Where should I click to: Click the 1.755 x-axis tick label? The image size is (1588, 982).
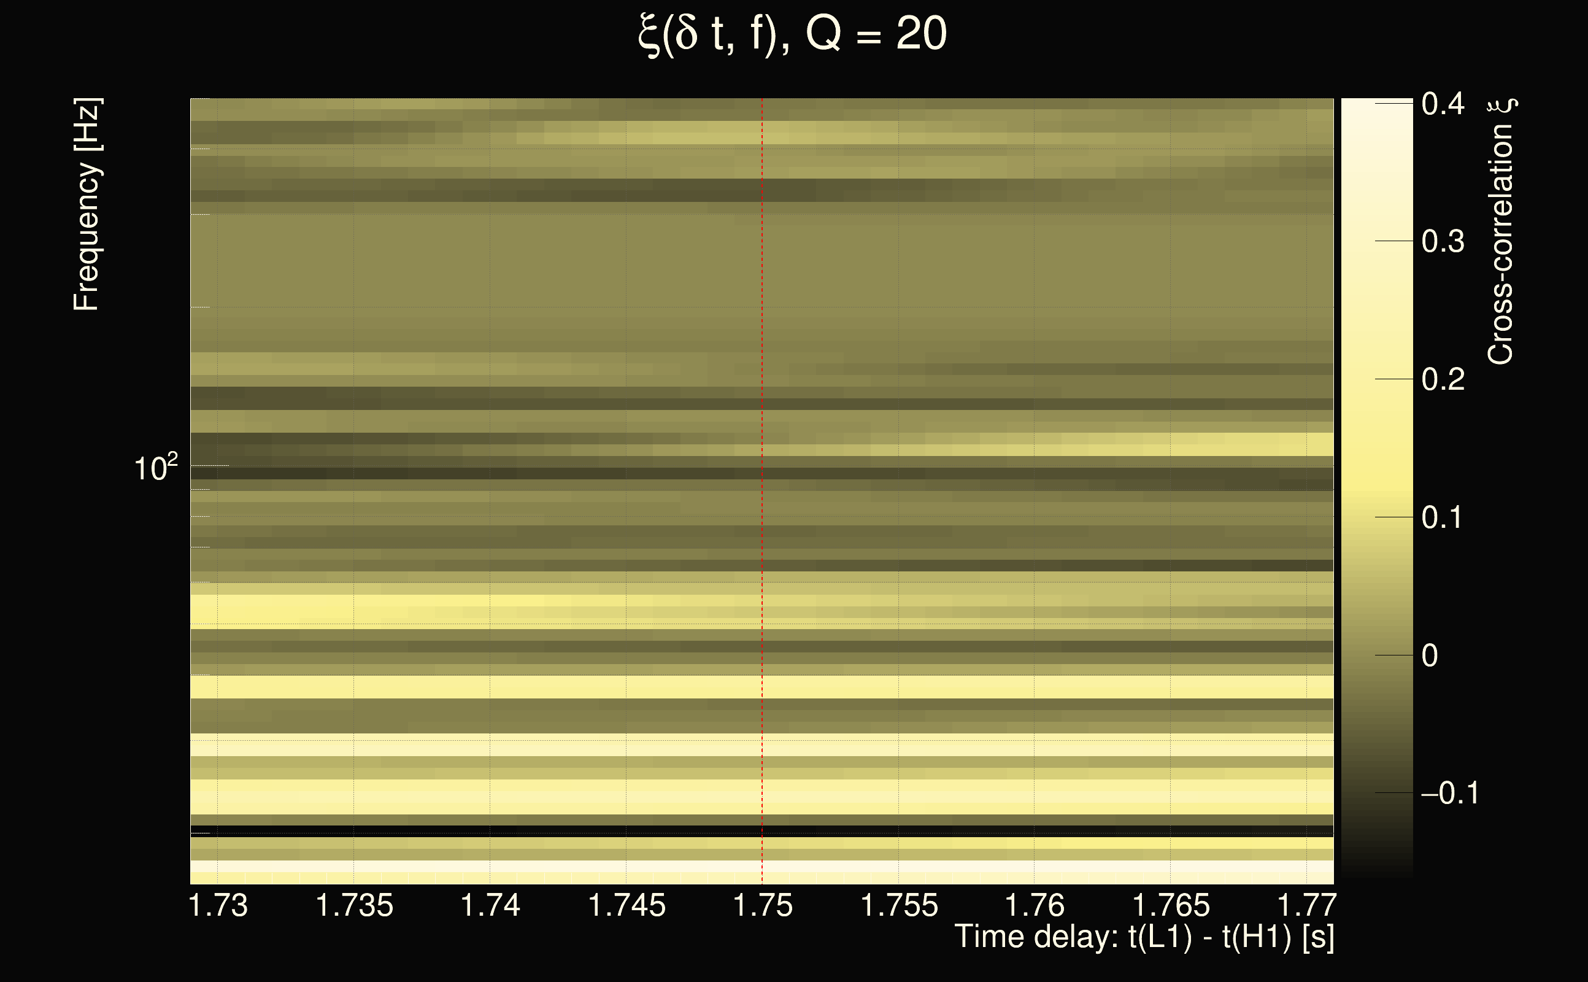(899, 905)
